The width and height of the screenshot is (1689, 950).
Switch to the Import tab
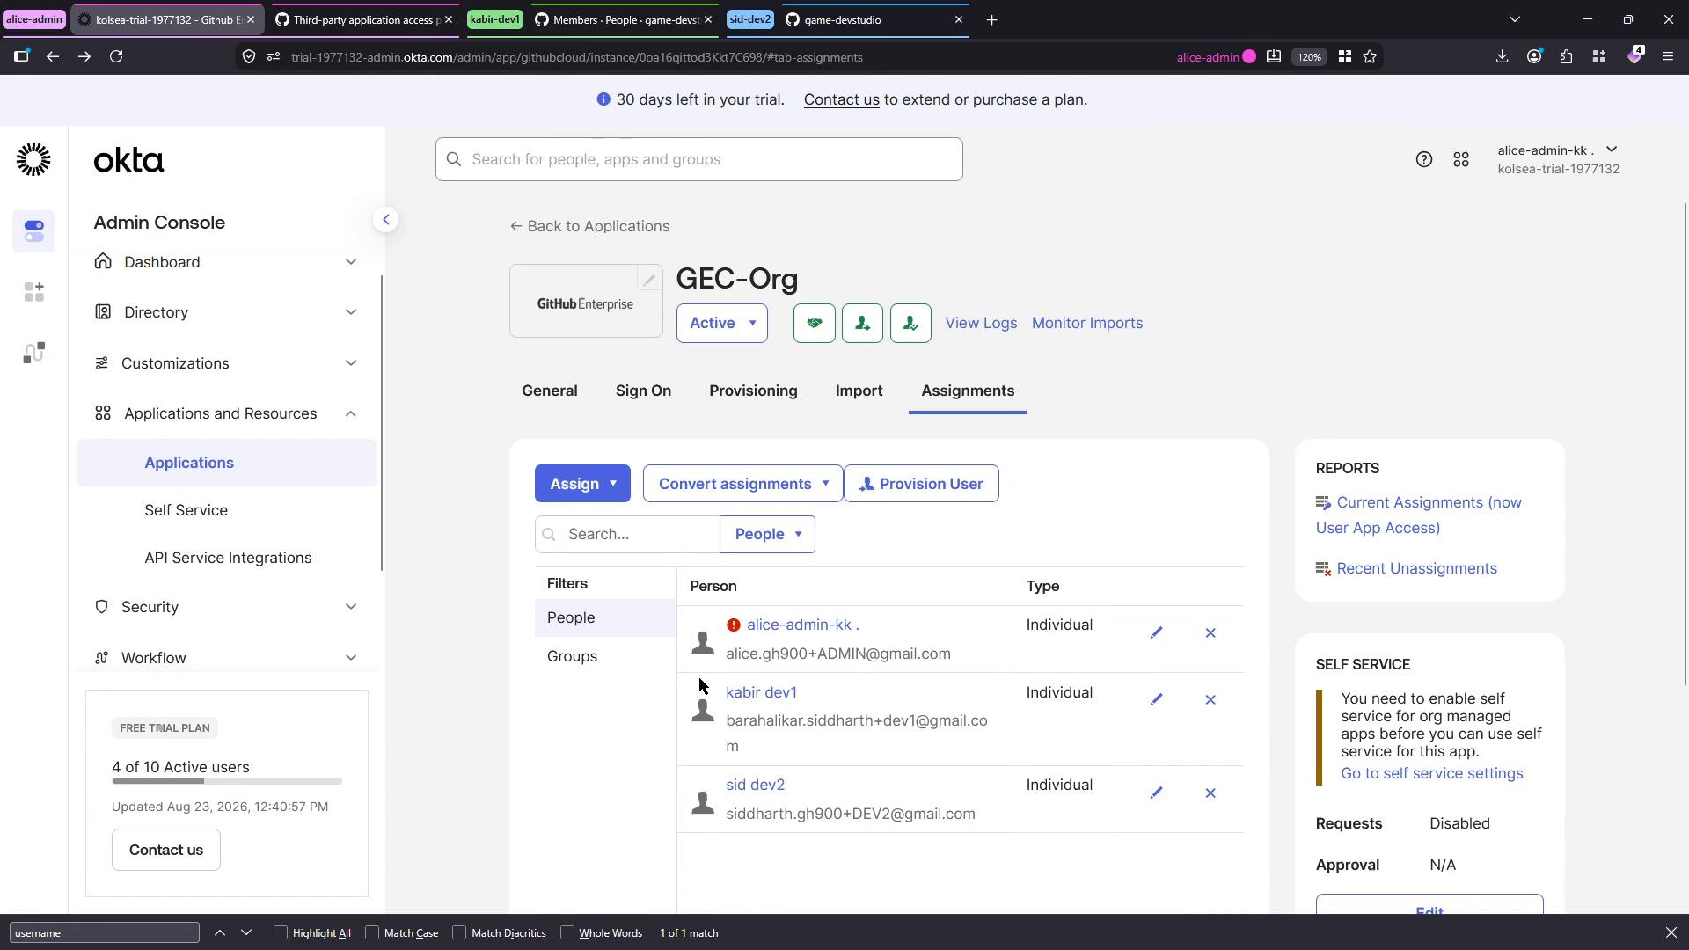[x=859, y=391]
